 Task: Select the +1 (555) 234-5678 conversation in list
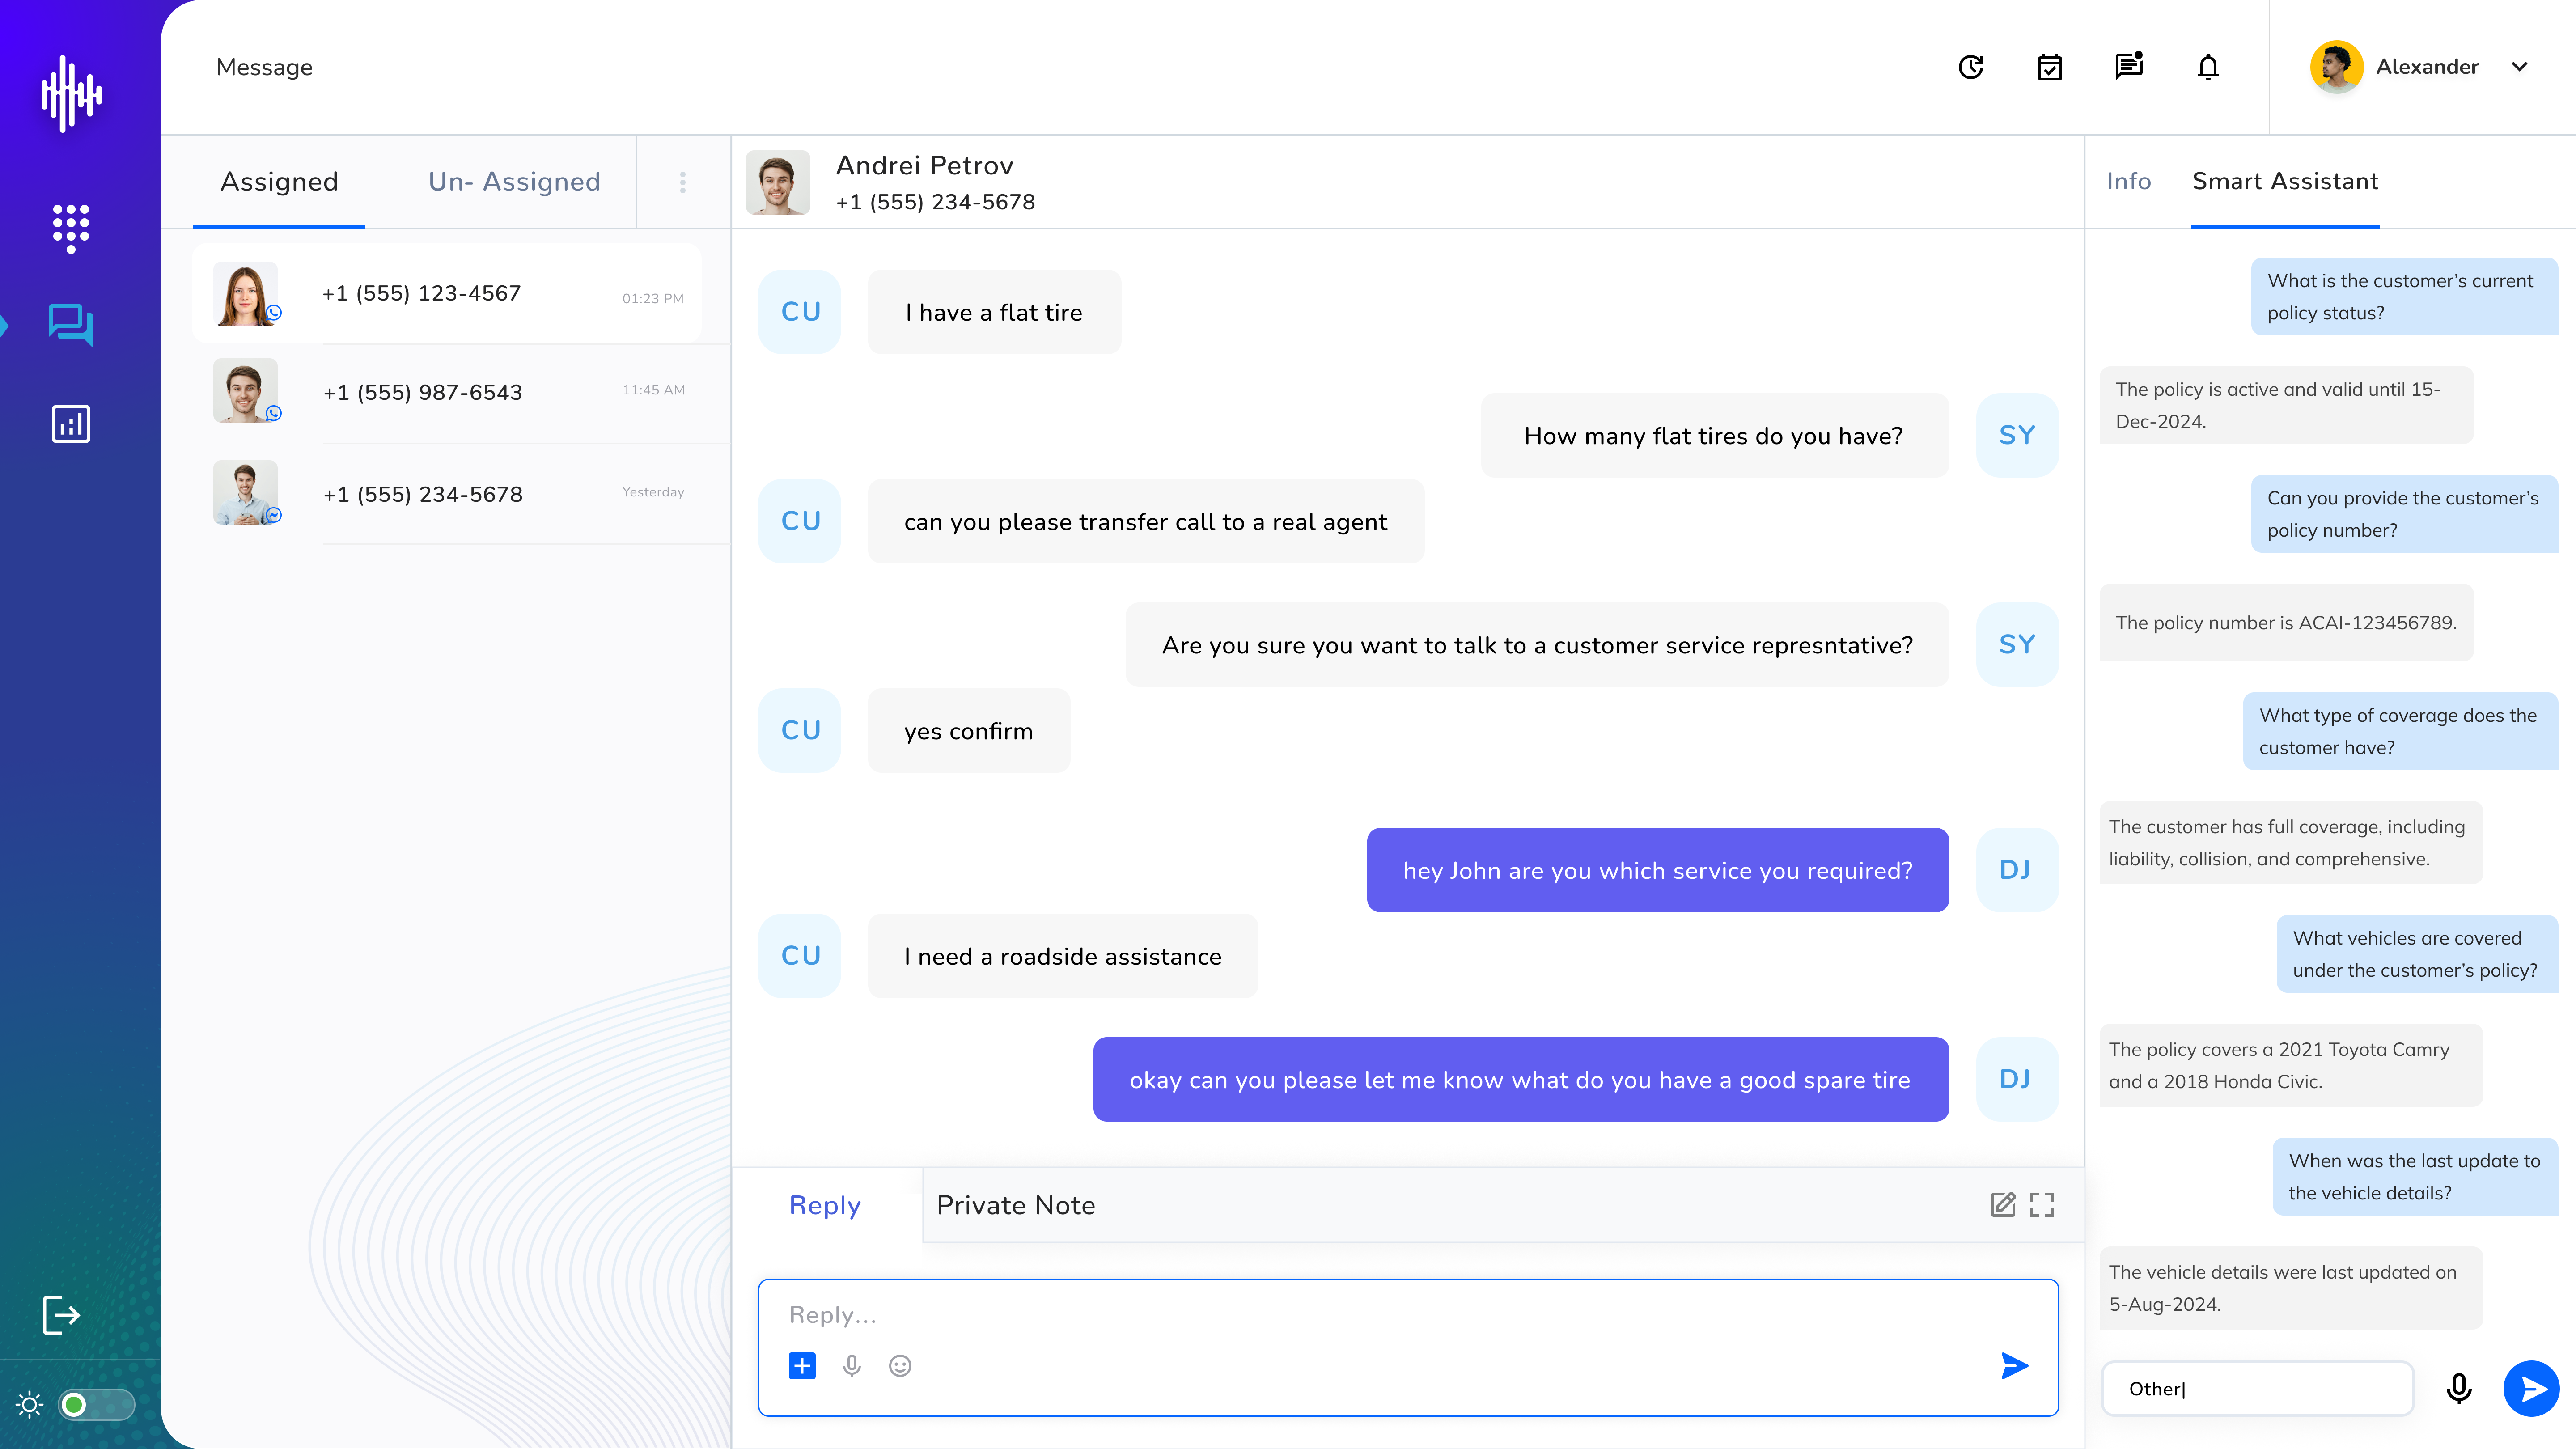(x=447, y=494)
